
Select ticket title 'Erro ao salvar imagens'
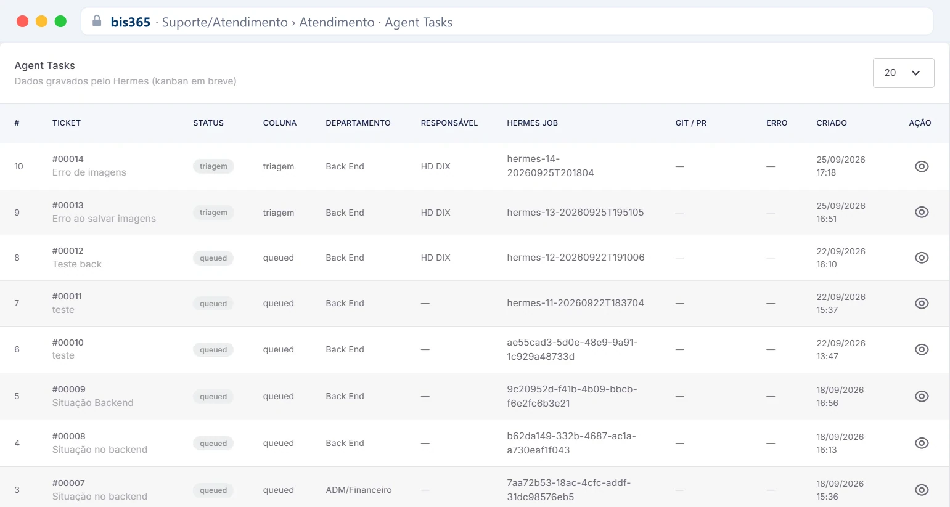104,219
